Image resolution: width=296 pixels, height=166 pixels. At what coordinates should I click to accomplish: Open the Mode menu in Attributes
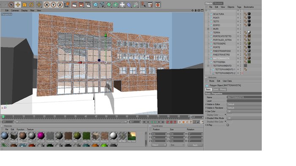click(x=211, y=81)
